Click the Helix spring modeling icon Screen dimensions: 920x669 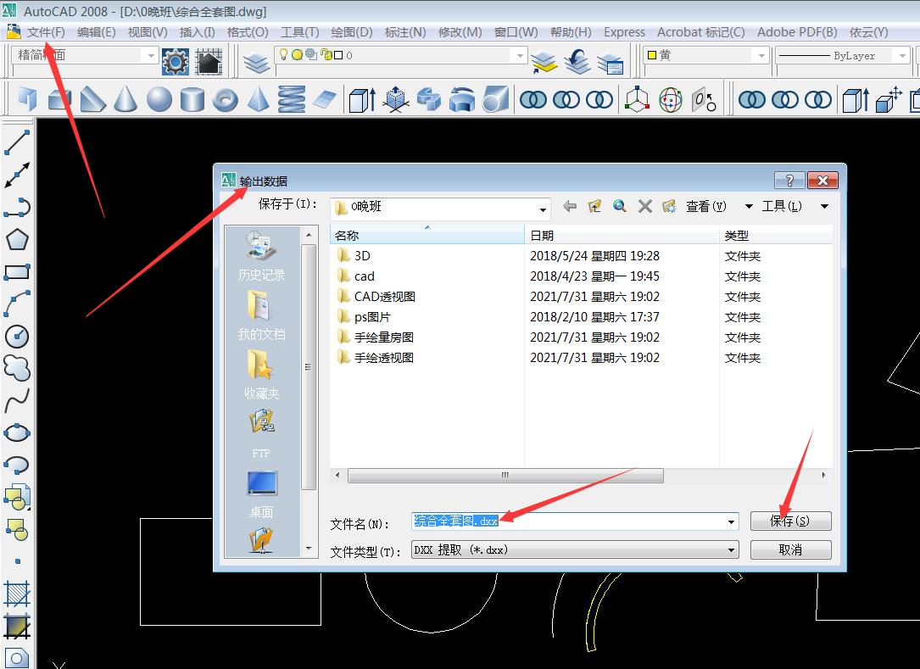292,99
